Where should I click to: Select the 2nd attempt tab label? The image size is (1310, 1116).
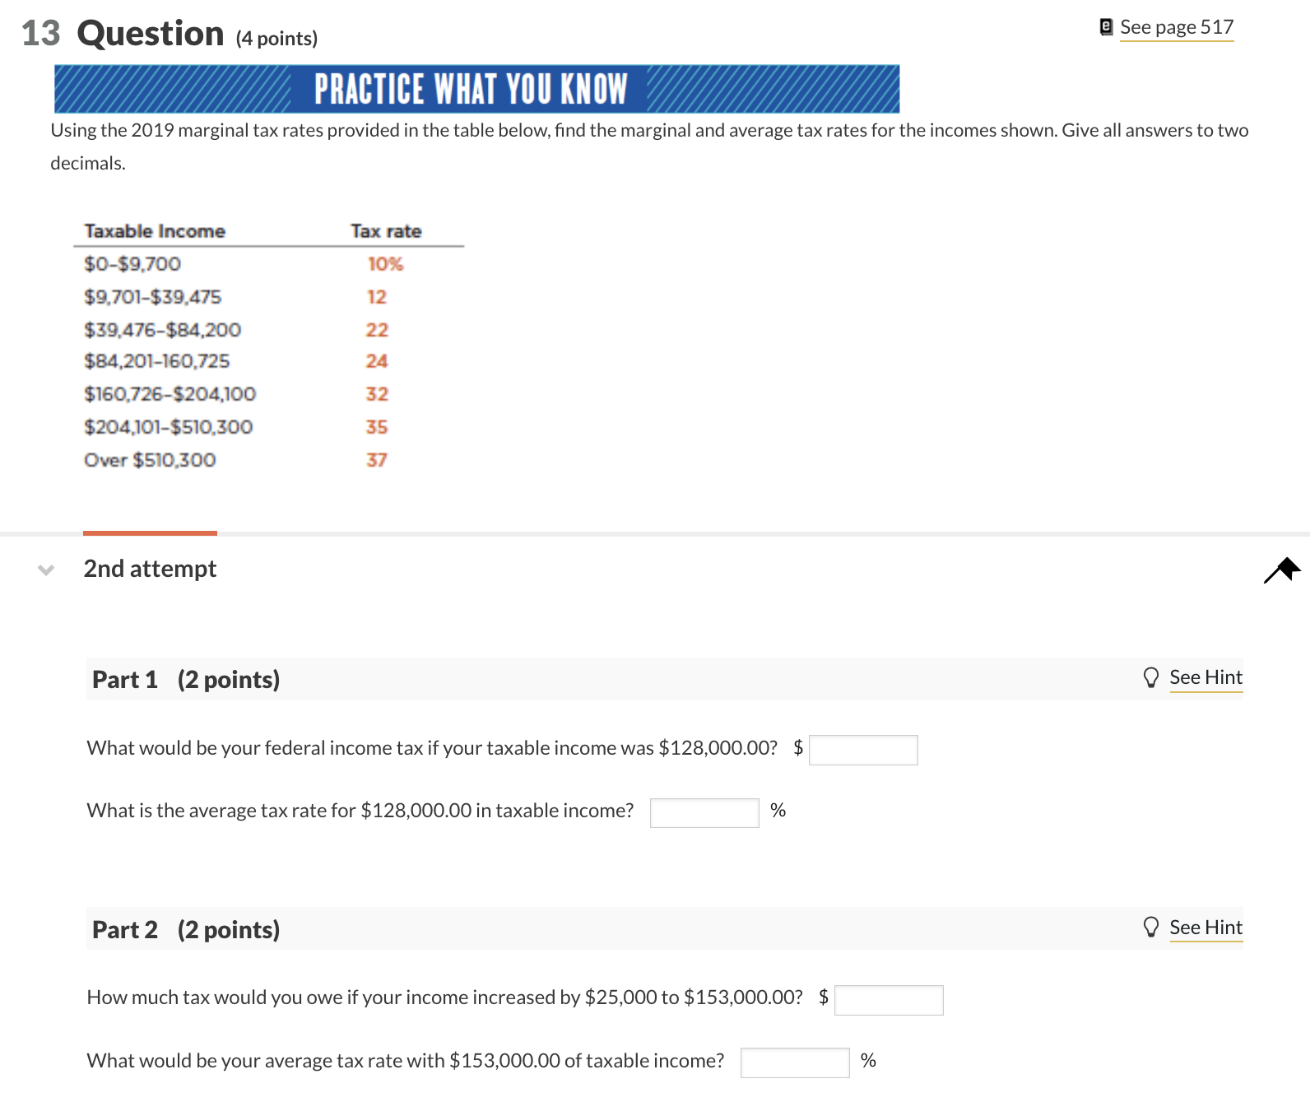point(149,569)
